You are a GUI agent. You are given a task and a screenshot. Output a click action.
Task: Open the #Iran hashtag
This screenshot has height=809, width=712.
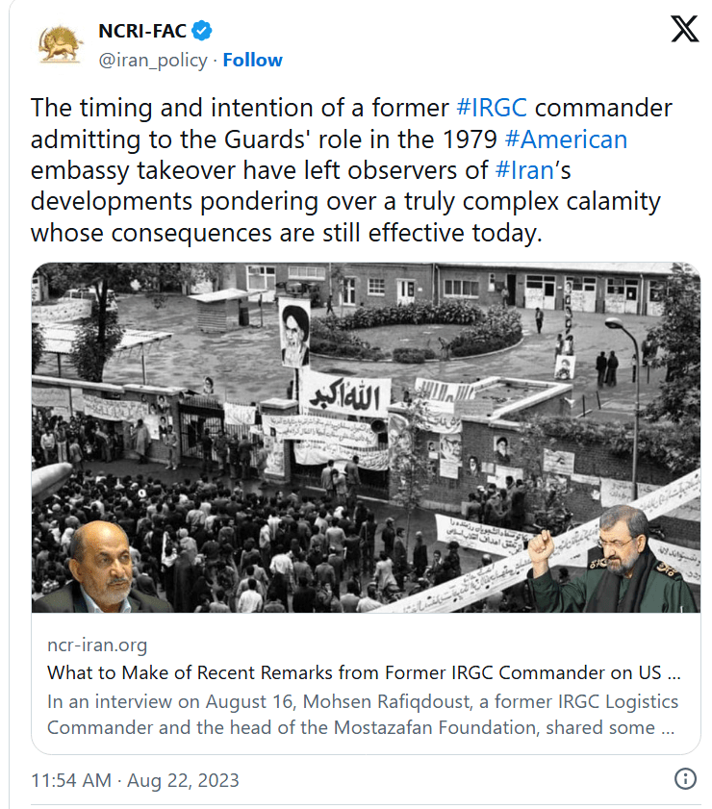pos(524,170)
